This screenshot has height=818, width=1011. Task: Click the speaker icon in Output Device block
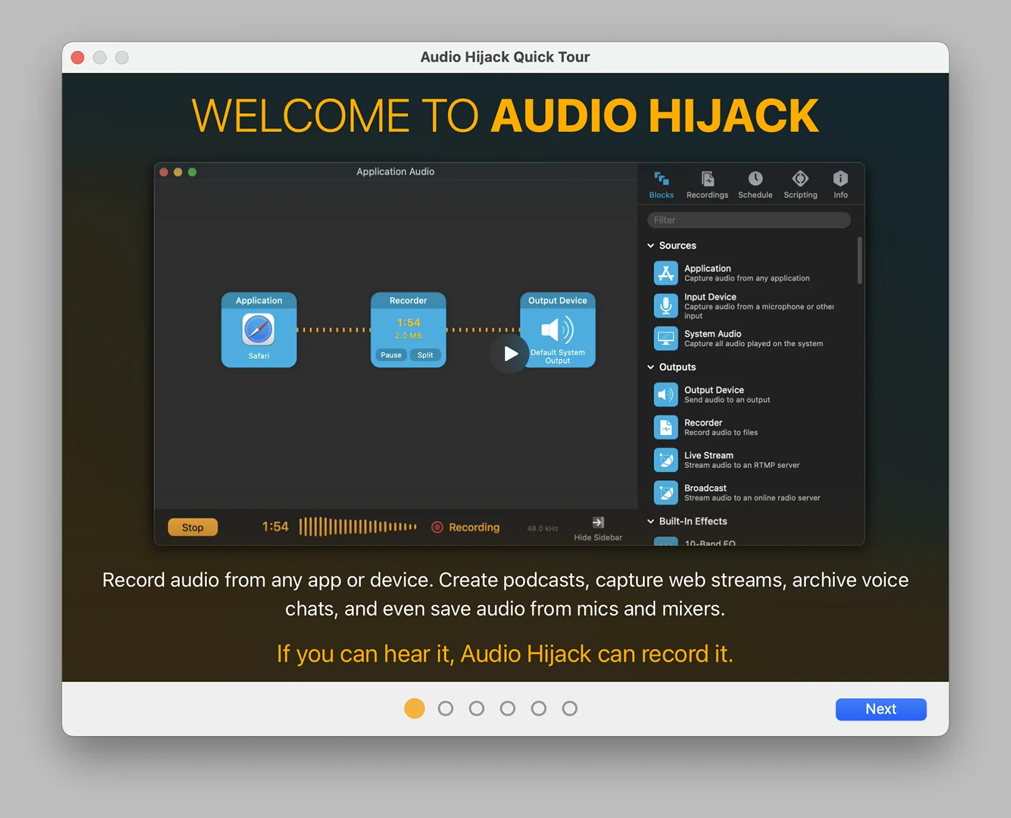(557, 330)
